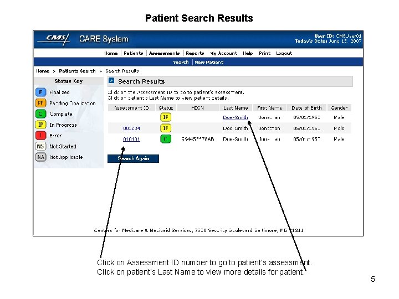Click the green Complete 'C' key icon

(40, 114)
